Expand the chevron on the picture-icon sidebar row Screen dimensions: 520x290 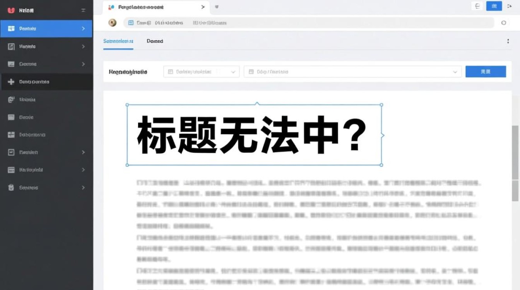click(83, 64)
